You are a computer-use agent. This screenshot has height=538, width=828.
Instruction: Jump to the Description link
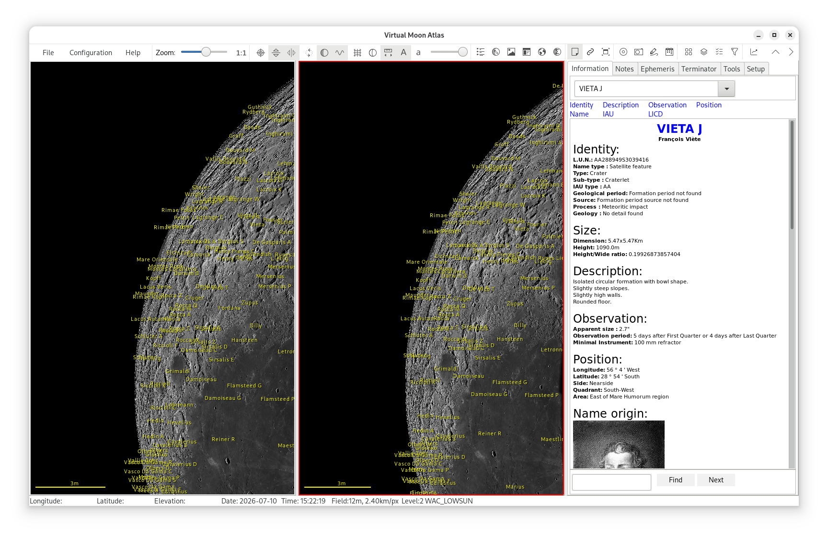coord(621,105)
